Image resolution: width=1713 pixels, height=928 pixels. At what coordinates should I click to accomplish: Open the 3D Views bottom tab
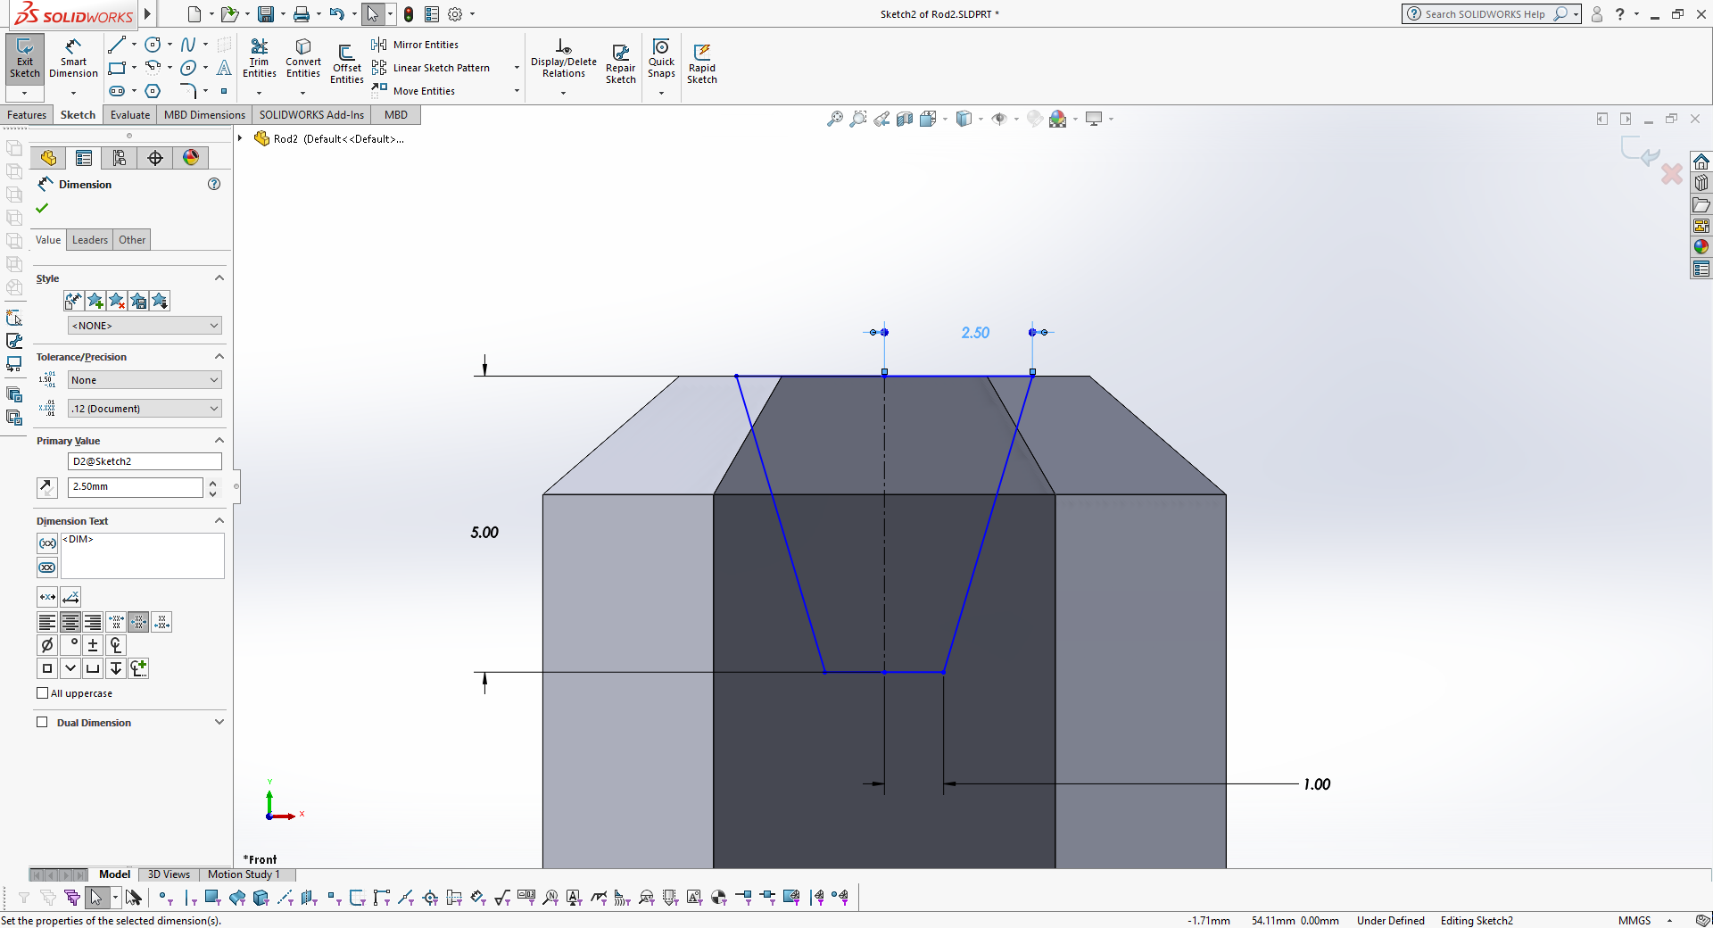pyautogui.click(x=169, y=874)
